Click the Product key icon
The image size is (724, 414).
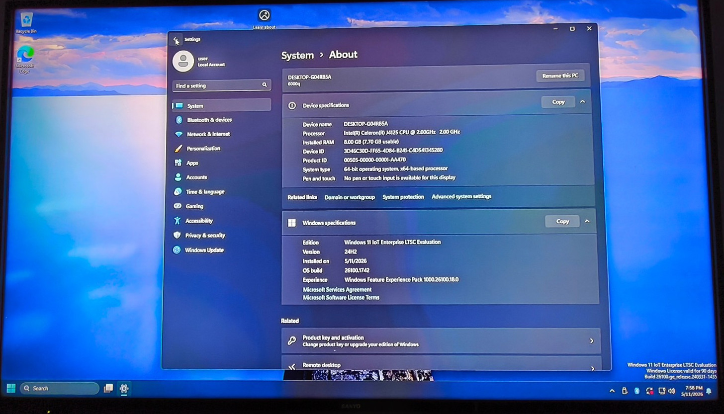click(x=292, y=341)
